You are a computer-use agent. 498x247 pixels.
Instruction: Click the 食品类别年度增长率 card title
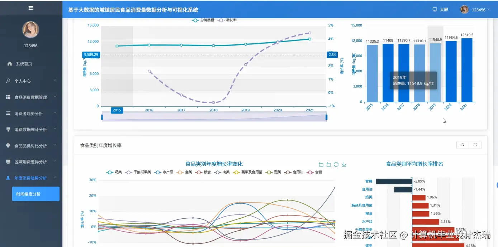101,145
